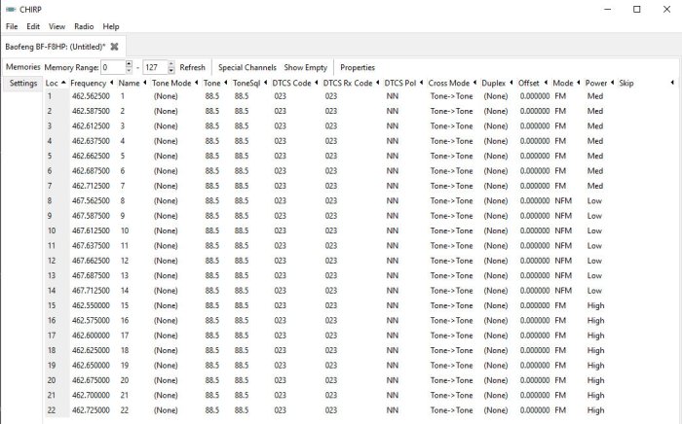Sort by the DTCS Rx Code column header

click(x=352, y=83)
